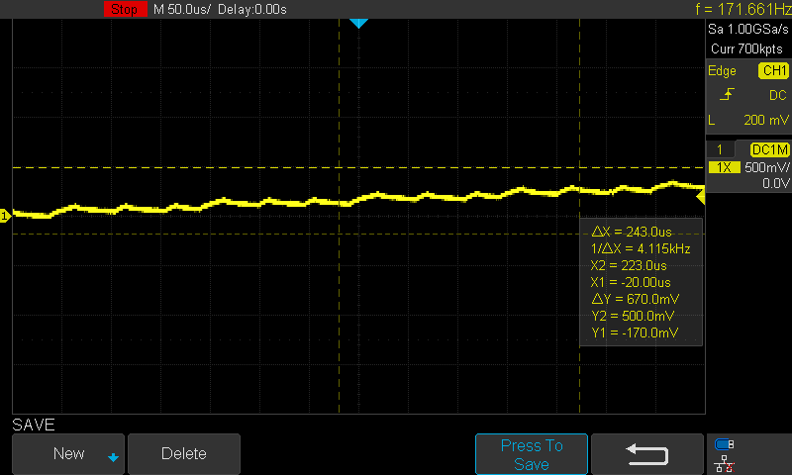Click the Y1 = -170.0mV cursor value
Screen dimensions: 792x475
pos(635,333)
